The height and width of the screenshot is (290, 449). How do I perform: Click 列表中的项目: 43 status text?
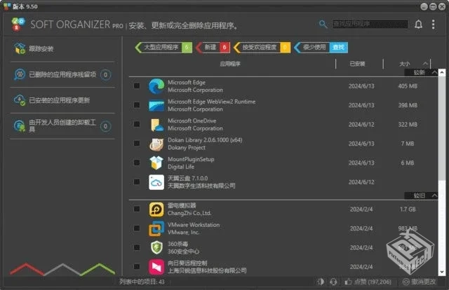point(142,282)
